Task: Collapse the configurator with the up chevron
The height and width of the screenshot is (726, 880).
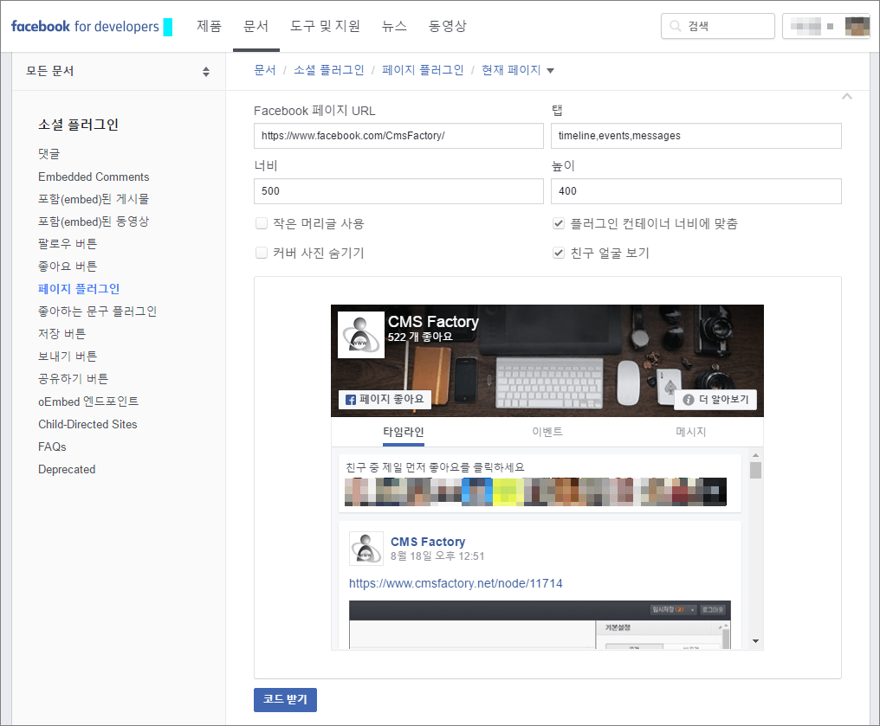Action: click(x=847, y=96)
